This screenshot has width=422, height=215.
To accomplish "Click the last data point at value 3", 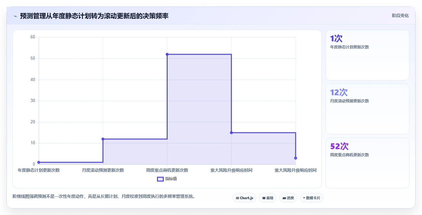I will pos(296,158).
